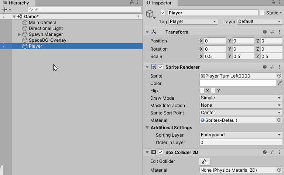Open the Sprite Sort Point dropdown

pyautogui.click(x=241, y=113)
